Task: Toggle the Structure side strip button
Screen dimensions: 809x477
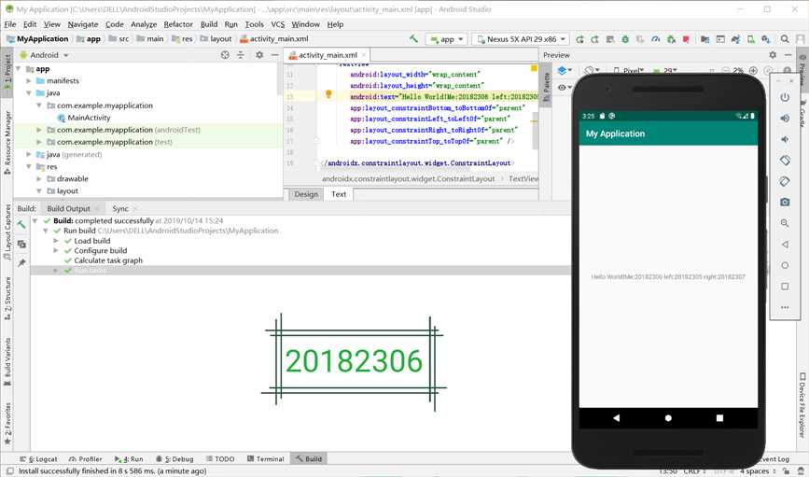Action: point(7,299)
